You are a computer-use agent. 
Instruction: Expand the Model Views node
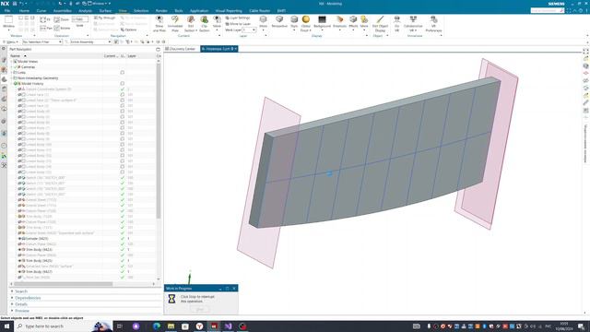coord(12,62)
